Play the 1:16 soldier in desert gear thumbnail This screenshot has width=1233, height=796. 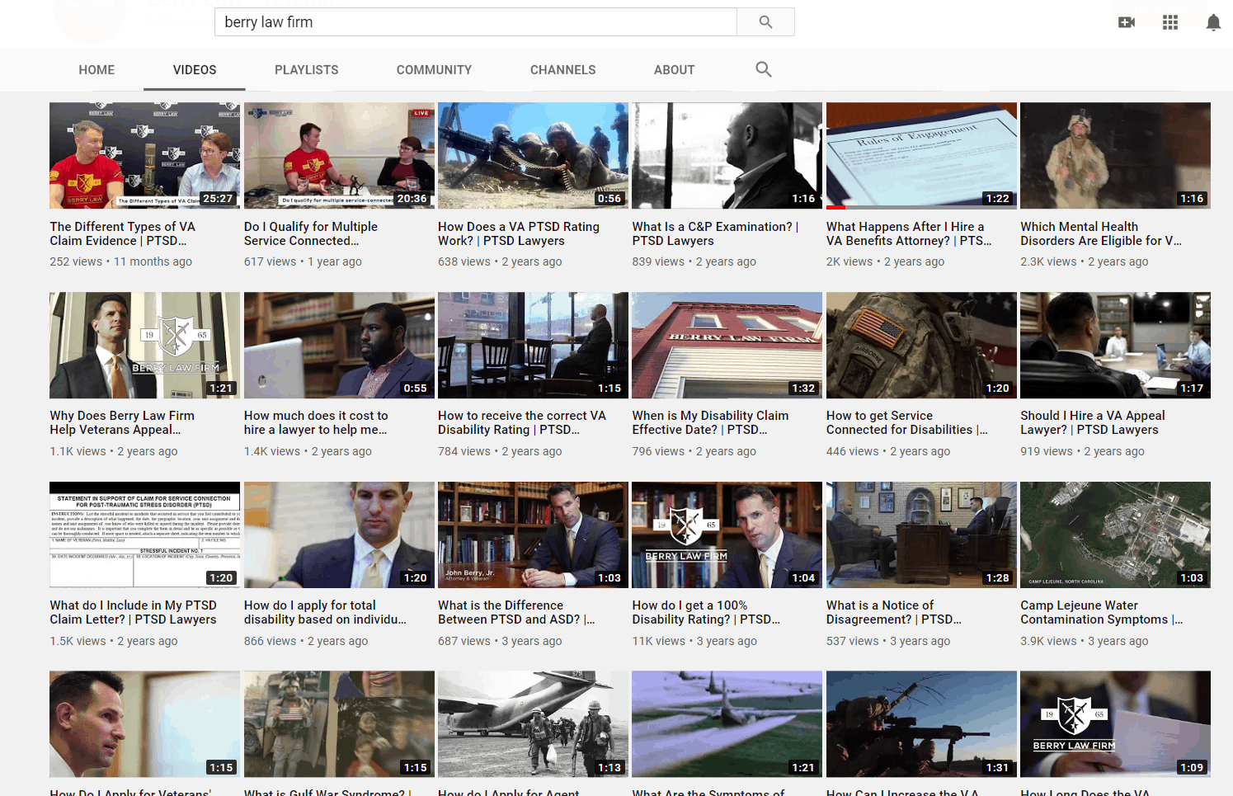pyautogui.click(x=1115, y=155)
